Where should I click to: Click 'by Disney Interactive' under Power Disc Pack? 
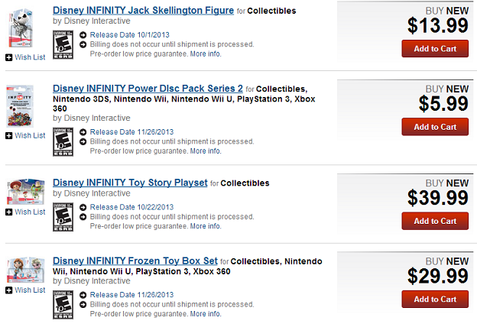[x=92, y=118]
